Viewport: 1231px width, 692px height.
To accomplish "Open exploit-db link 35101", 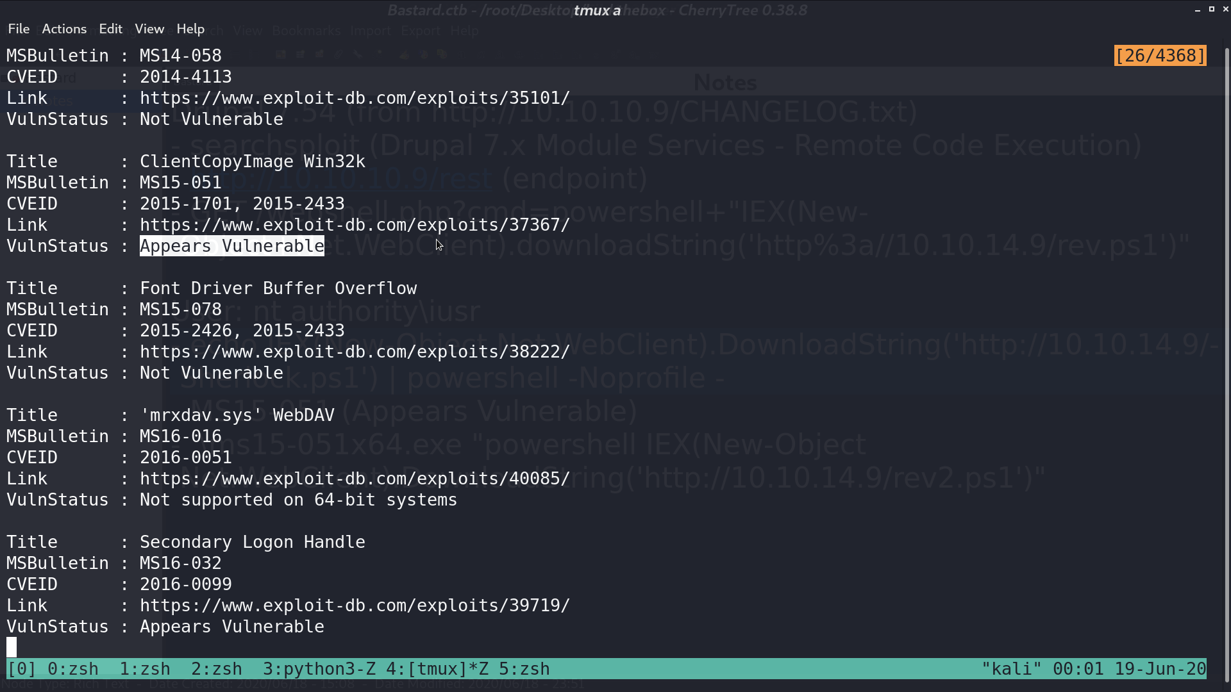I will [x=355, y=98].
